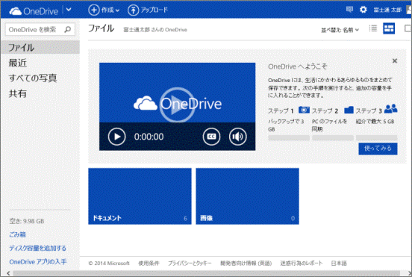The height and width of the screenshot is (277, 412).
Task: Select 最近 in the left navigation
Action: click(x=18, y=63)
